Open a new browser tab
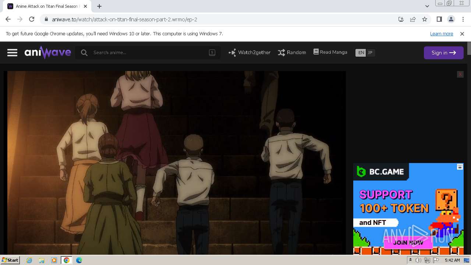Viewport: 471px width, 265px height. 99,6
